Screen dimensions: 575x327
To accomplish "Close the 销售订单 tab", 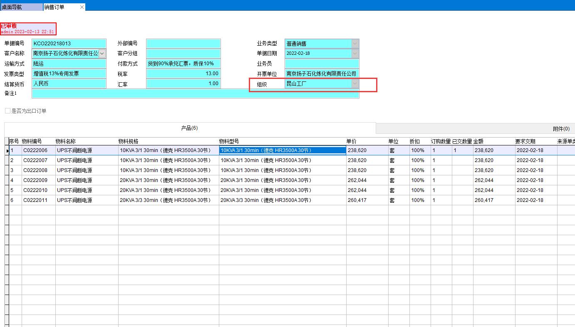I will point(82,7).
